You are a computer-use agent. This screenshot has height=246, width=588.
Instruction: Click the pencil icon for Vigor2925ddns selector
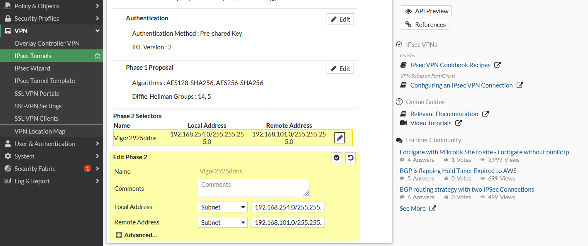pyautogui.click(x=339, y=138)
